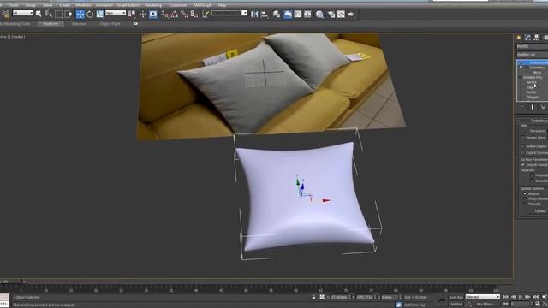548x308 pixels.
Task: Select the Manually update option
Action: 525,204
